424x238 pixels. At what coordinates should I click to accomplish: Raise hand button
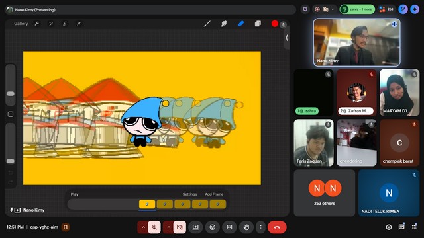coord(246,227)
